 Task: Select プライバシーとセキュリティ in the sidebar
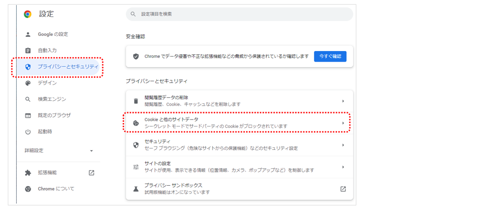tap(68, 67)
